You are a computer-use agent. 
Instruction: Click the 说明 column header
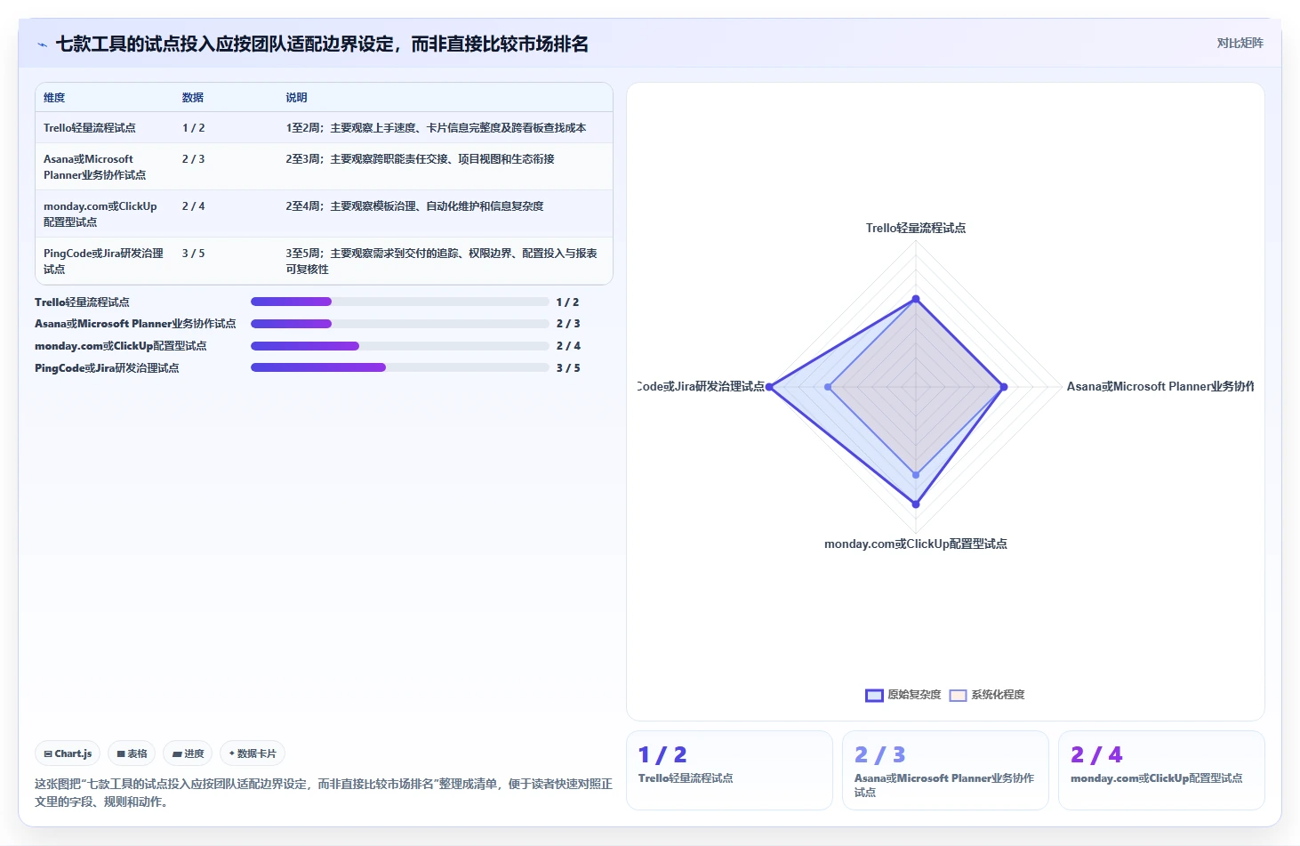296,98
